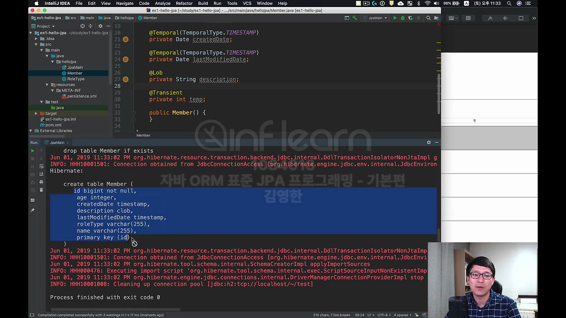Locate current file with the Project crosshair icon
The image size is (566, 318).
pos(82,26)
